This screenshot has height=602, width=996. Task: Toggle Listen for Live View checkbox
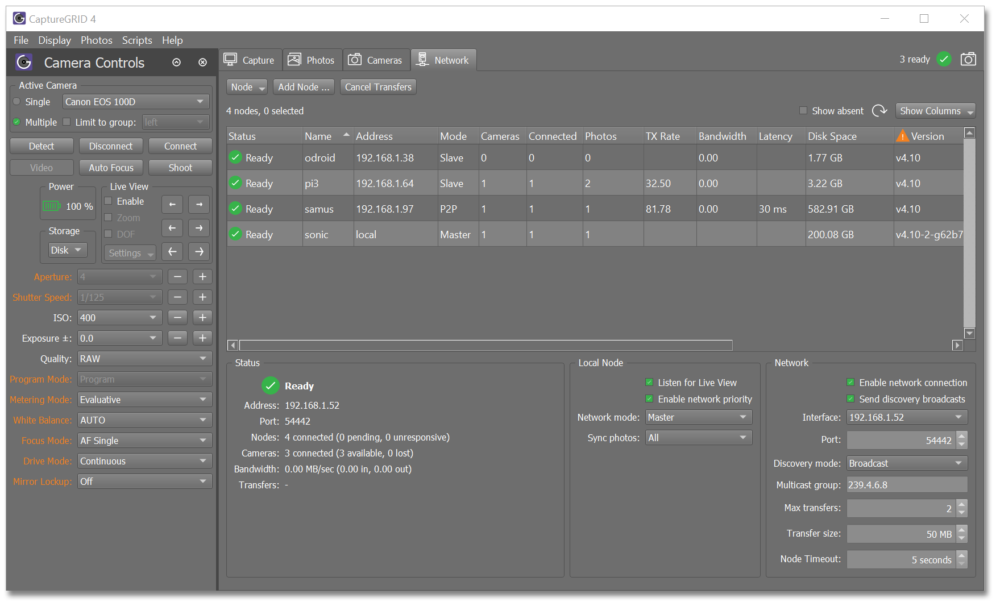point(649,383)
